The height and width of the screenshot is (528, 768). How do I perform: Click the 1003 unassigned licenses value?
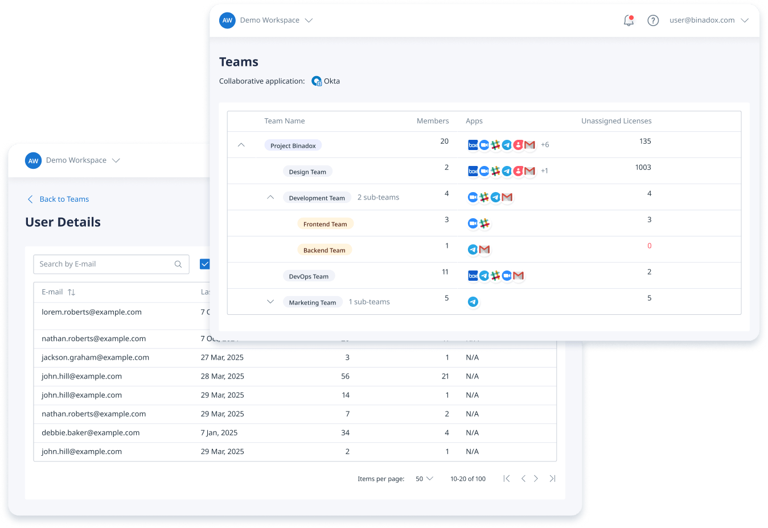(x=643, y=168)
